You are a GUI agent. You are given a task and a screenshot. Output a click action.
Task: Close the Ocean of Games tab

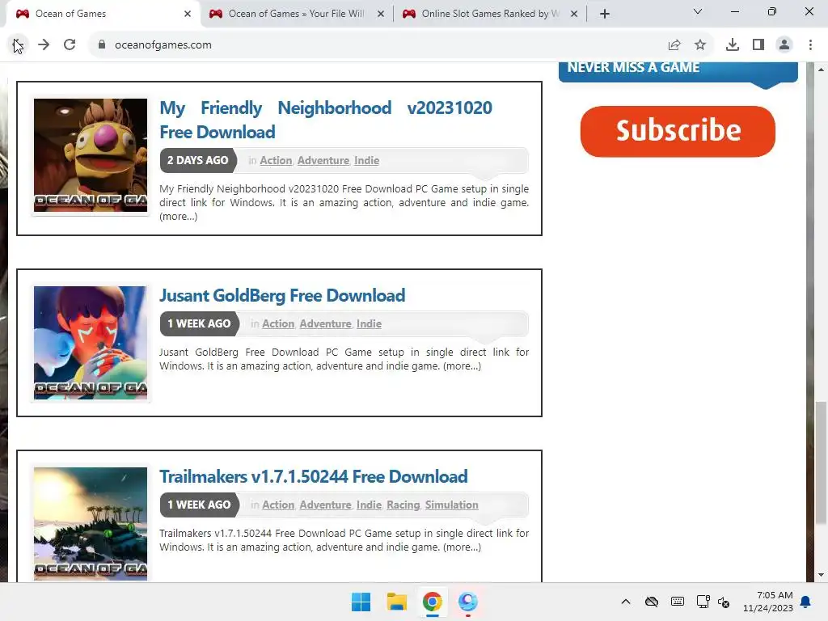[188, 14]
